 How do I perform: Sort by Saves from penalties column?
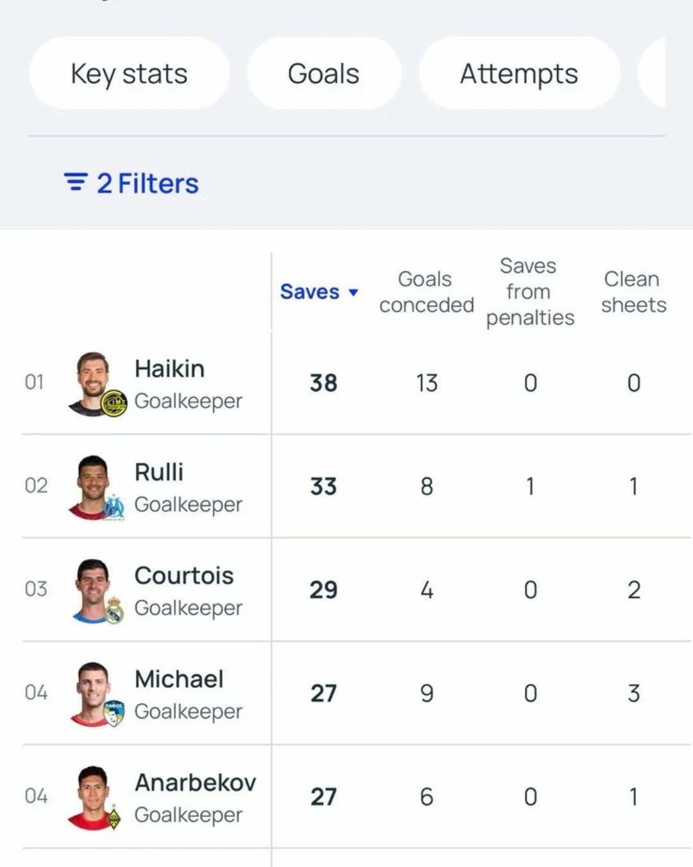pos(529,292)
